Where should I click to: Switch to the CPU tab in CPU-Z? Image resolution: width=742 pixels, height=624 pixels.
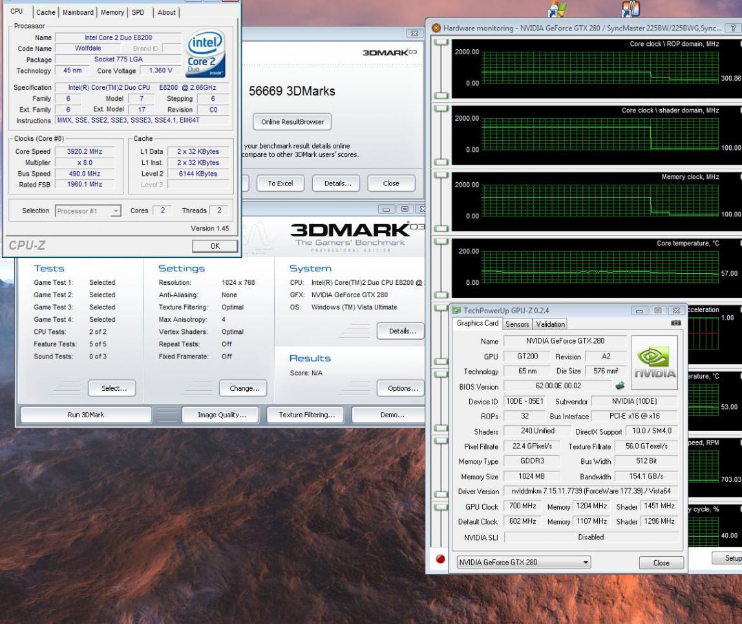coord(17,12)
